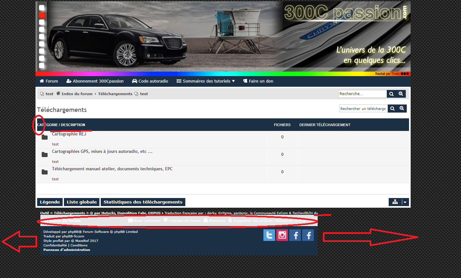Click the file count 0 for Cartographie REJ
The height and width of the screenshot is (278, 461).
click(x=282, y=137)
